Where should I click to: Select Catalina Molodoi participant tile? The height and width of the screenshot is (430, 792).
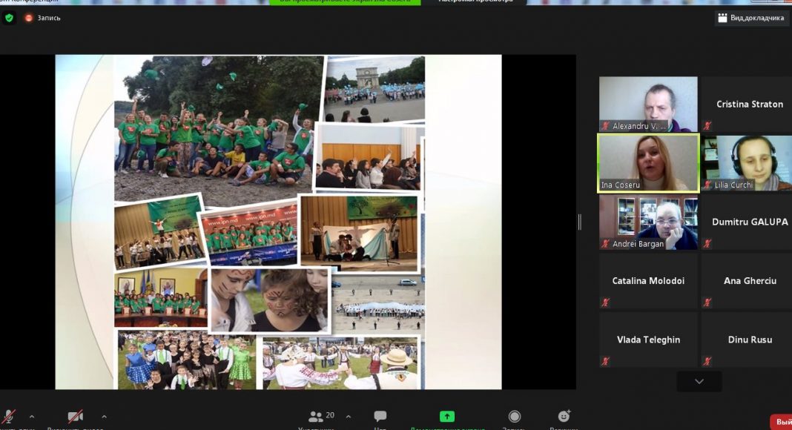tap(648, 281)
